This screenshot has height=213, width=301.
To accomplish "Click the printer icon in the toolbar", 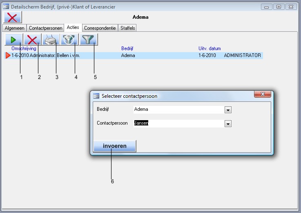I will click(51, 40).
